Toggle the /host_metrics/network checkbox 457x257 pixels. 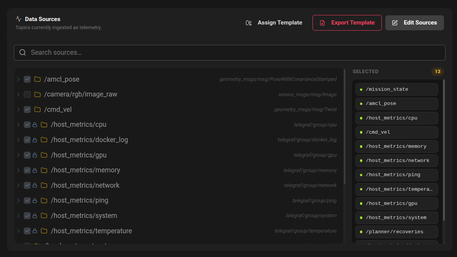point(27,185)
